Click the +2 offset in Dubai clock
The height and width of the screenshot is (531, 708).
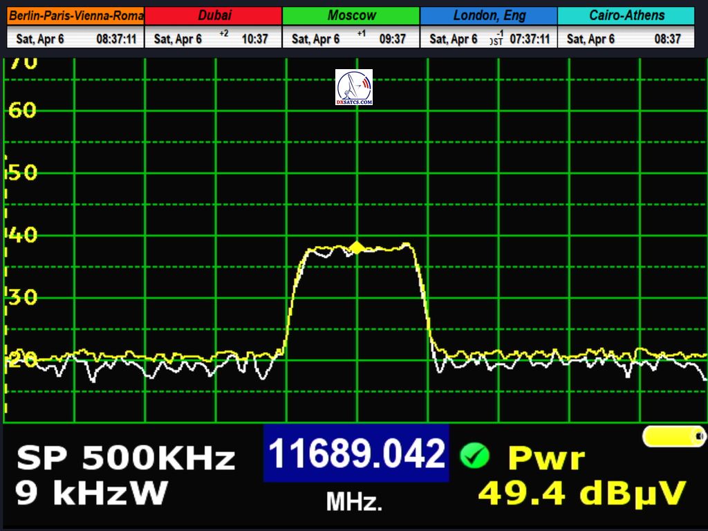223,34
